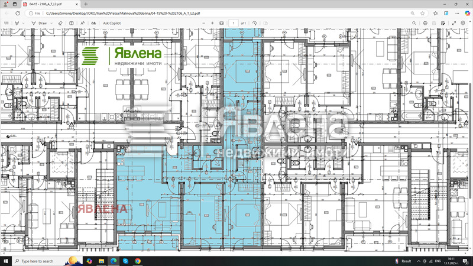Zoom in using the plus button

[x=213, y=23]
